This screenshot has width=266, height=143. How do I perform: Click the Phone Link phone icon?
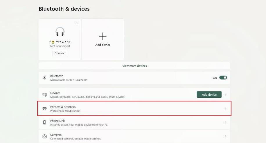pyautogui.click(x=44, y=122)
